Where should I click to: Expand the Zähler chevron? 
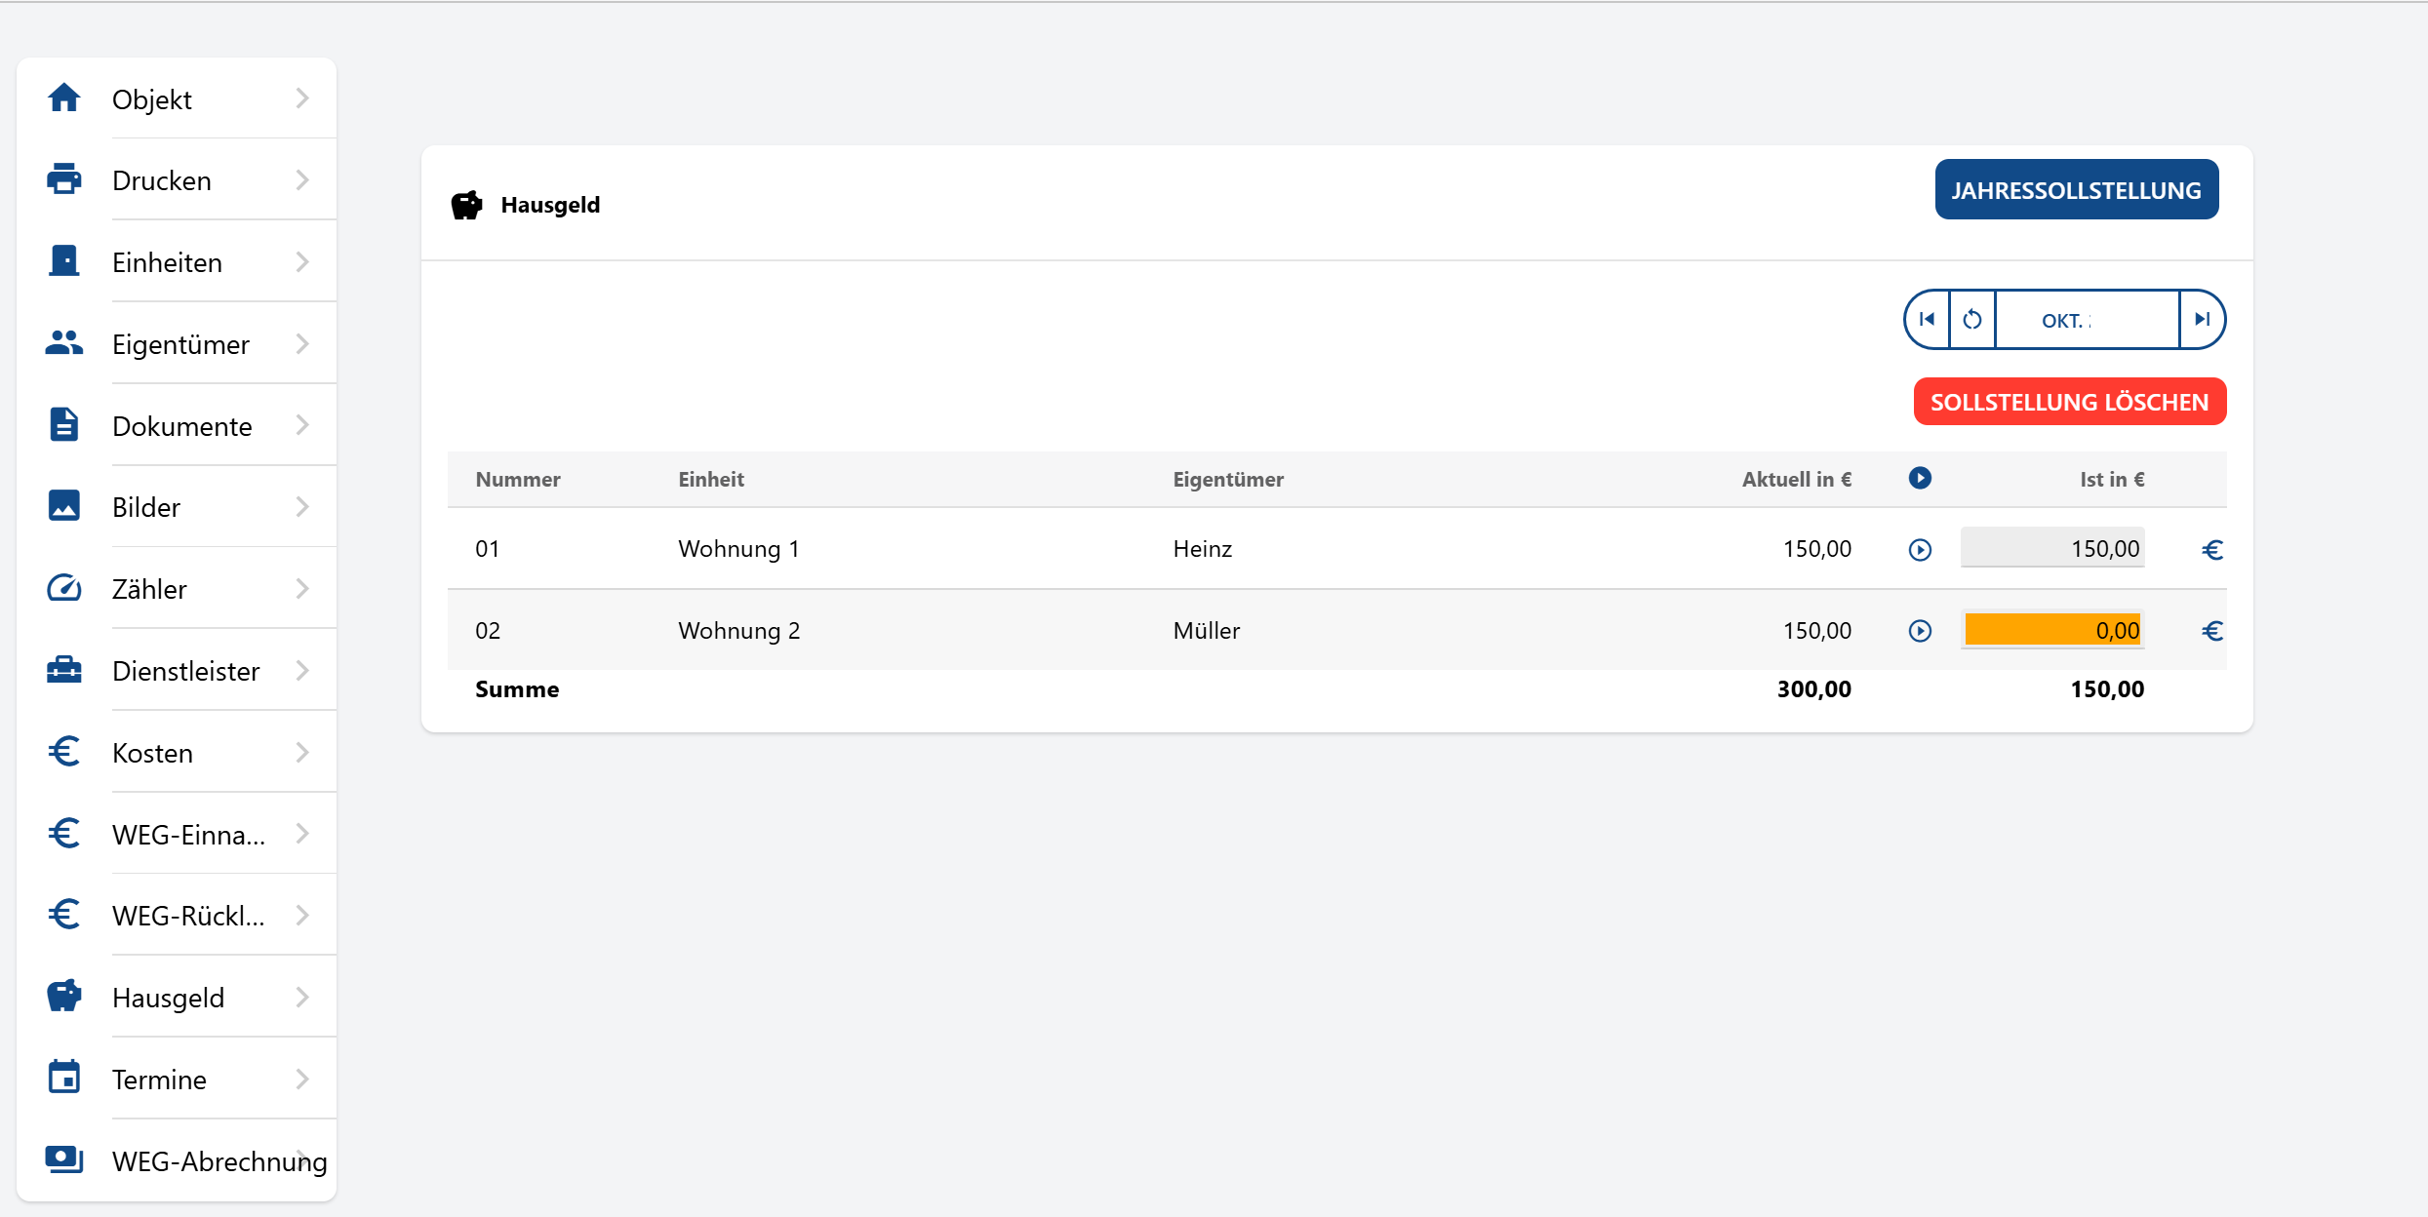tap(302, 589)
